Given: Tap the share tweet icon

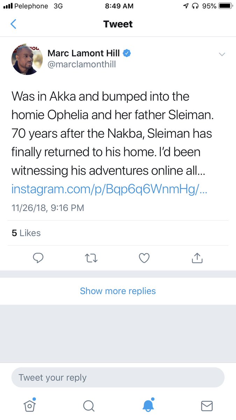Looking at the screenshot, I should point(197,258).
